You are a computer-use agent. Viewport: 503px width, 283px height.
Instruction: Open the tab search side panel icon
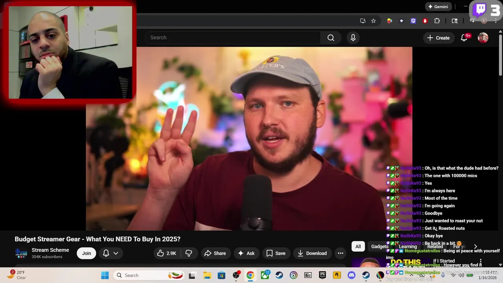(x=455, y=21)
